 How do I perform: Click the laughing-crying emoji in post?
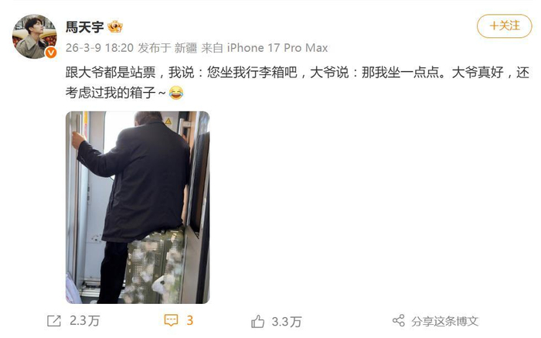coord(176,93)
